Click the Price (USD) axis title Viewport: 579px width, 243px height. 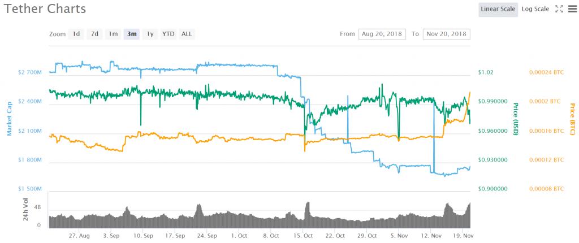[x=516, y=119]
